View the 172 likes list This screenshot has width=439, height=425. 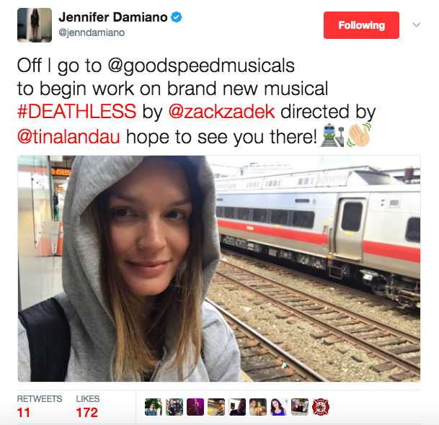pos(88,406)
